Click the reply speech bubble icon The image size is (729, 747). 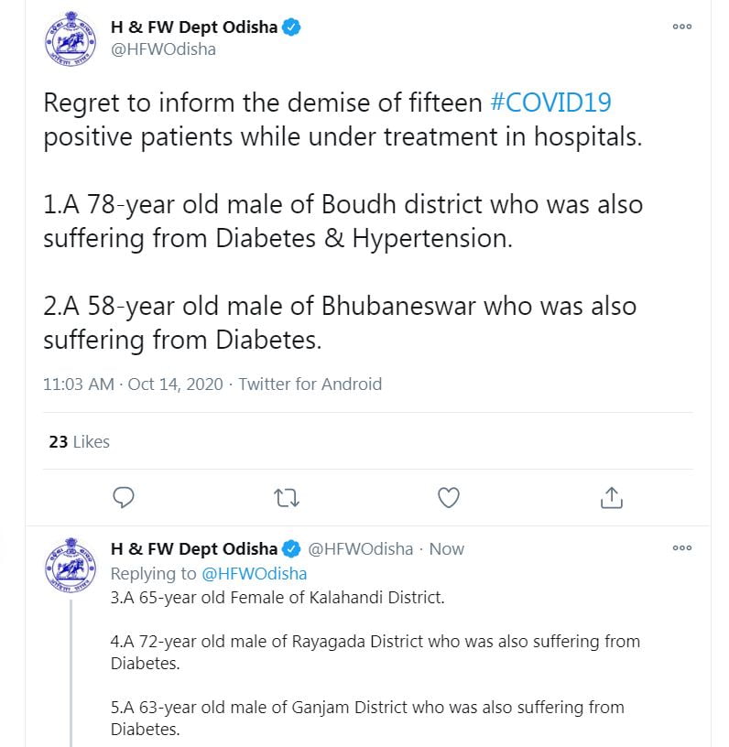coord(124,497)
